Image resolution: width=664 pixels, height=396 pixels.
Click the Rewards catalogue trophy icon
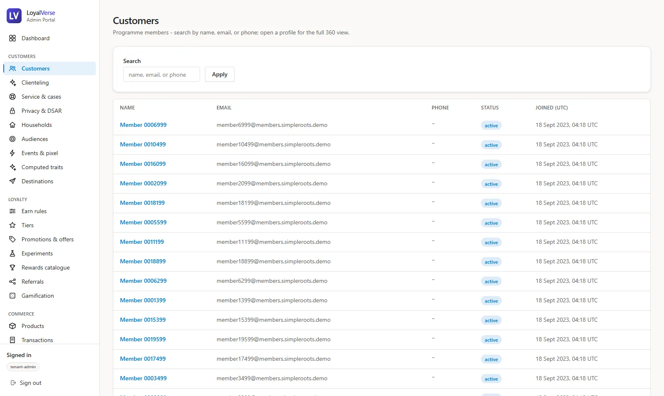point(12,267)
